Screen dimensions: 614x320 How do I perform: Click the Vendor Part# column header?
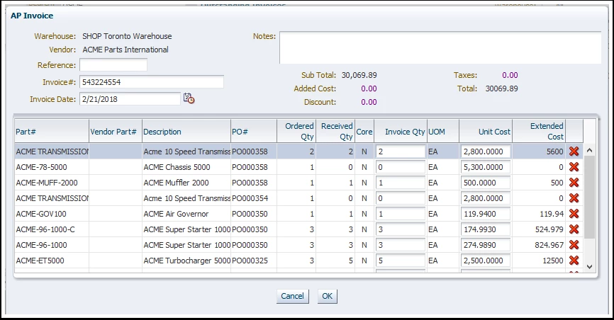[x=116, y=132]
